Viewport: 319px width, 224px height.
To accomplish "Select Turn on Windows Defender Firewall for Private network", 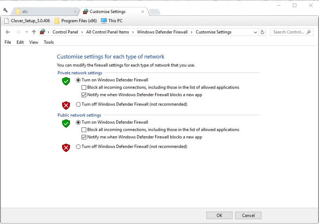I will [78, 80].
